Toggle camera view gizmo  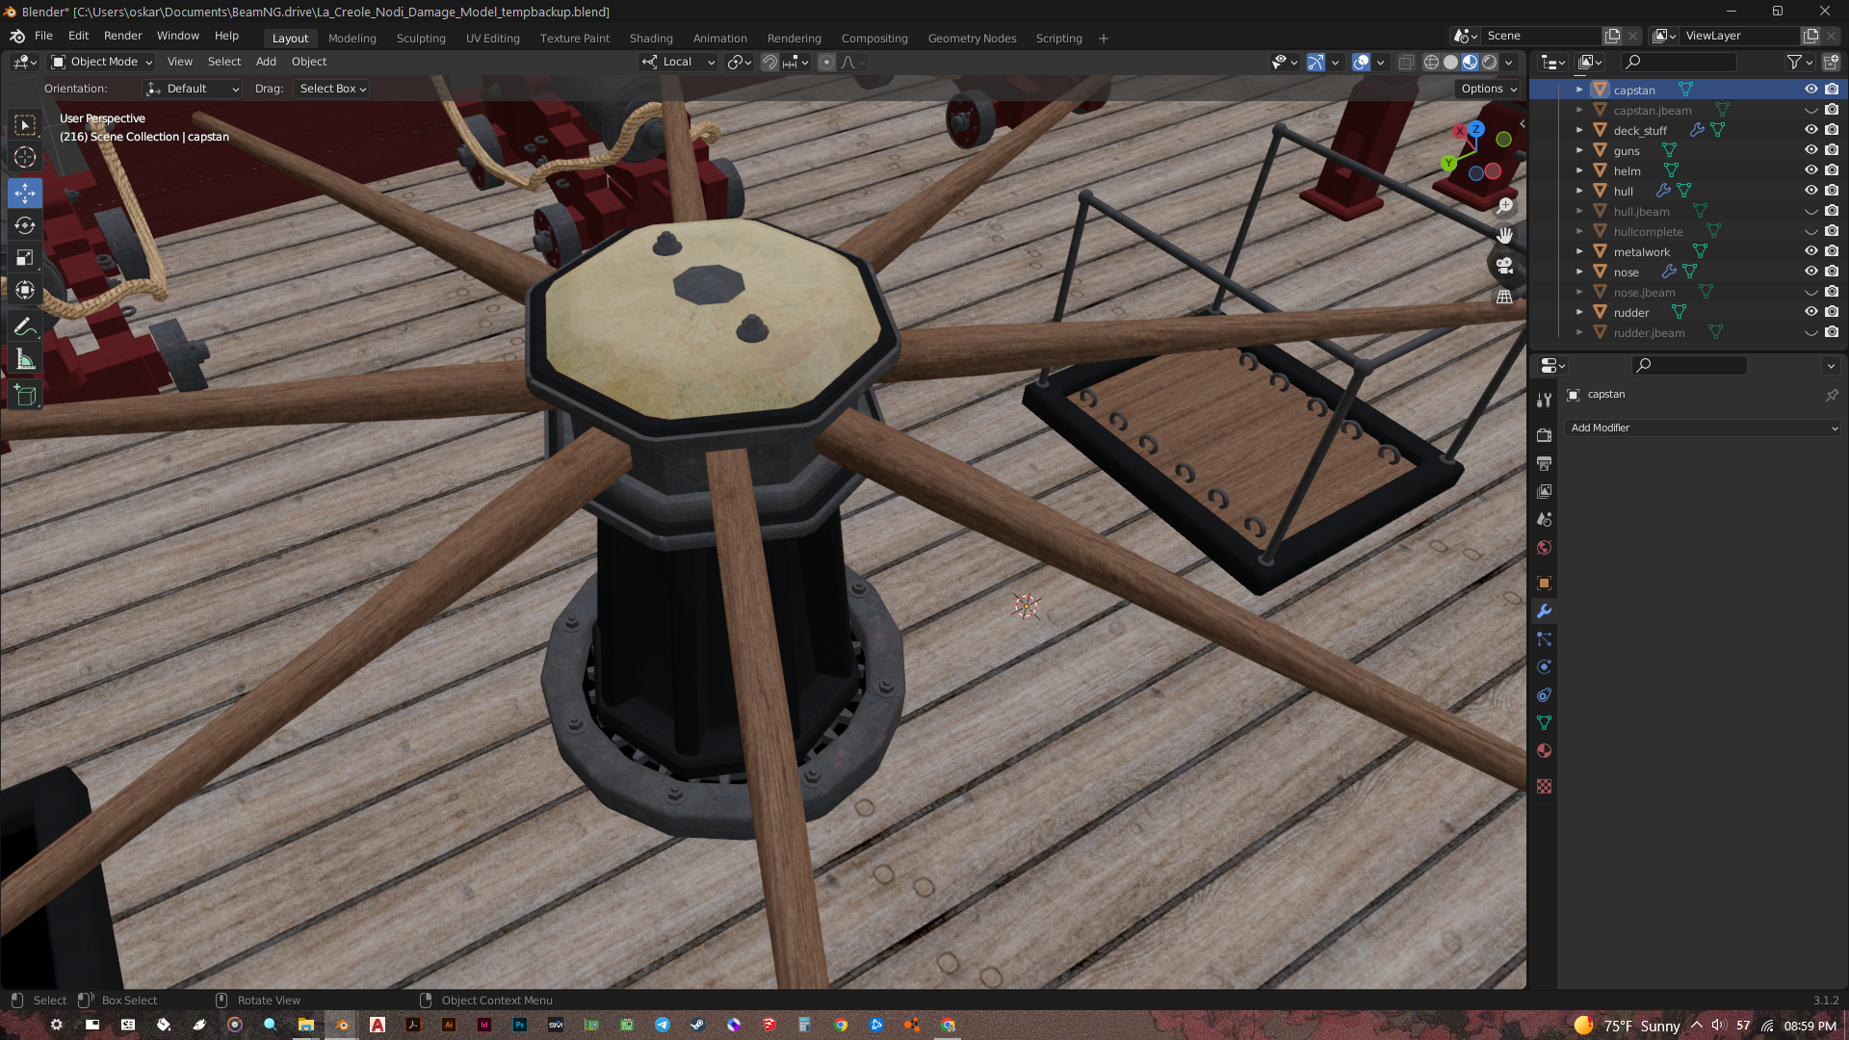tap(1504, 266)
